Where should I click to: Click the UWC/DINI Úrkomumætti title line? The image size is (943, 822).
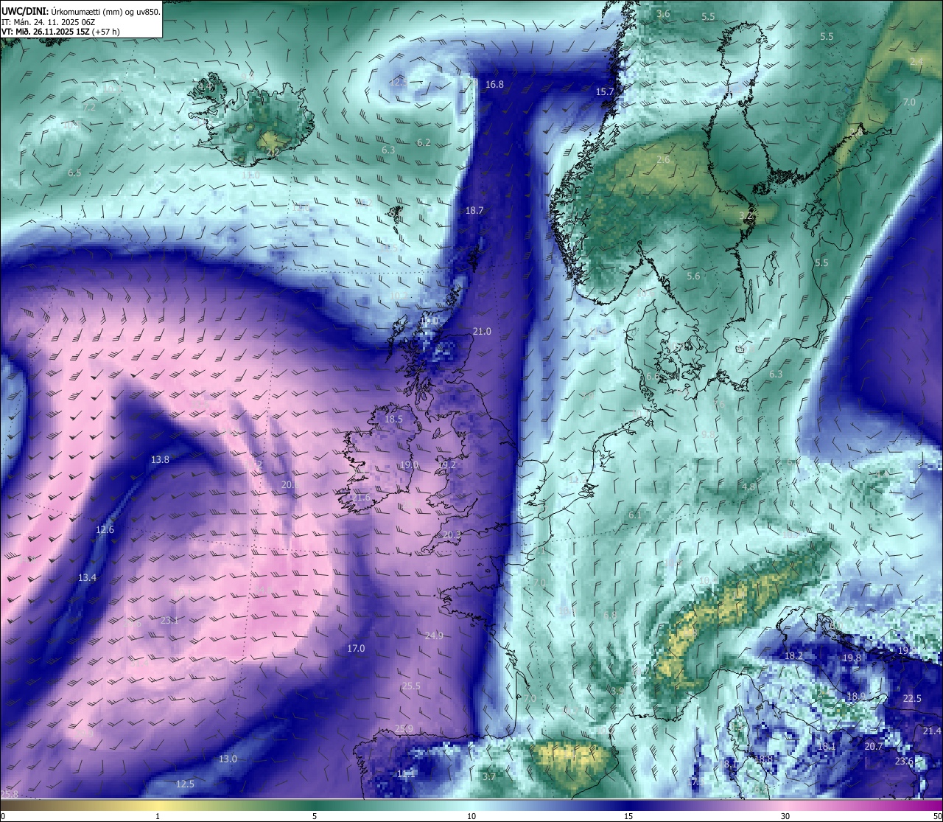[x=81, y=12]
